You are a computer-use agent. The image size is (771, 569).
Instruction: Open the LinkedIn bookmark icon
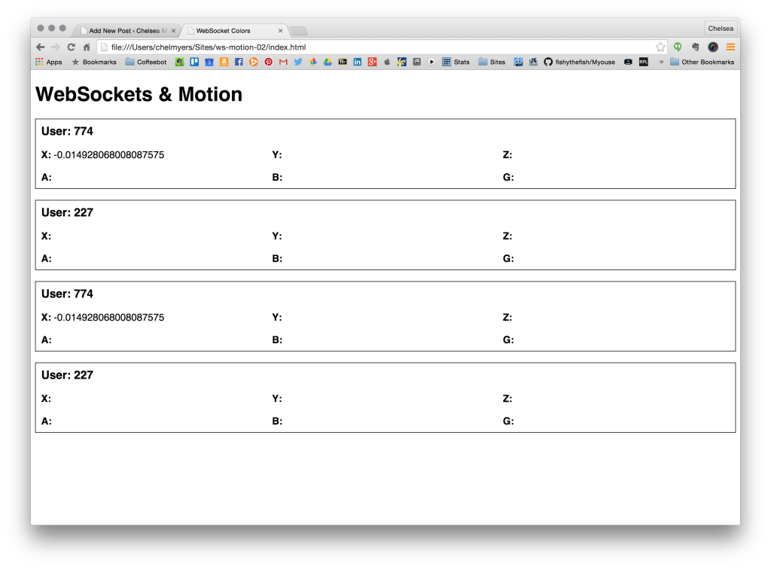coord(358,62)
